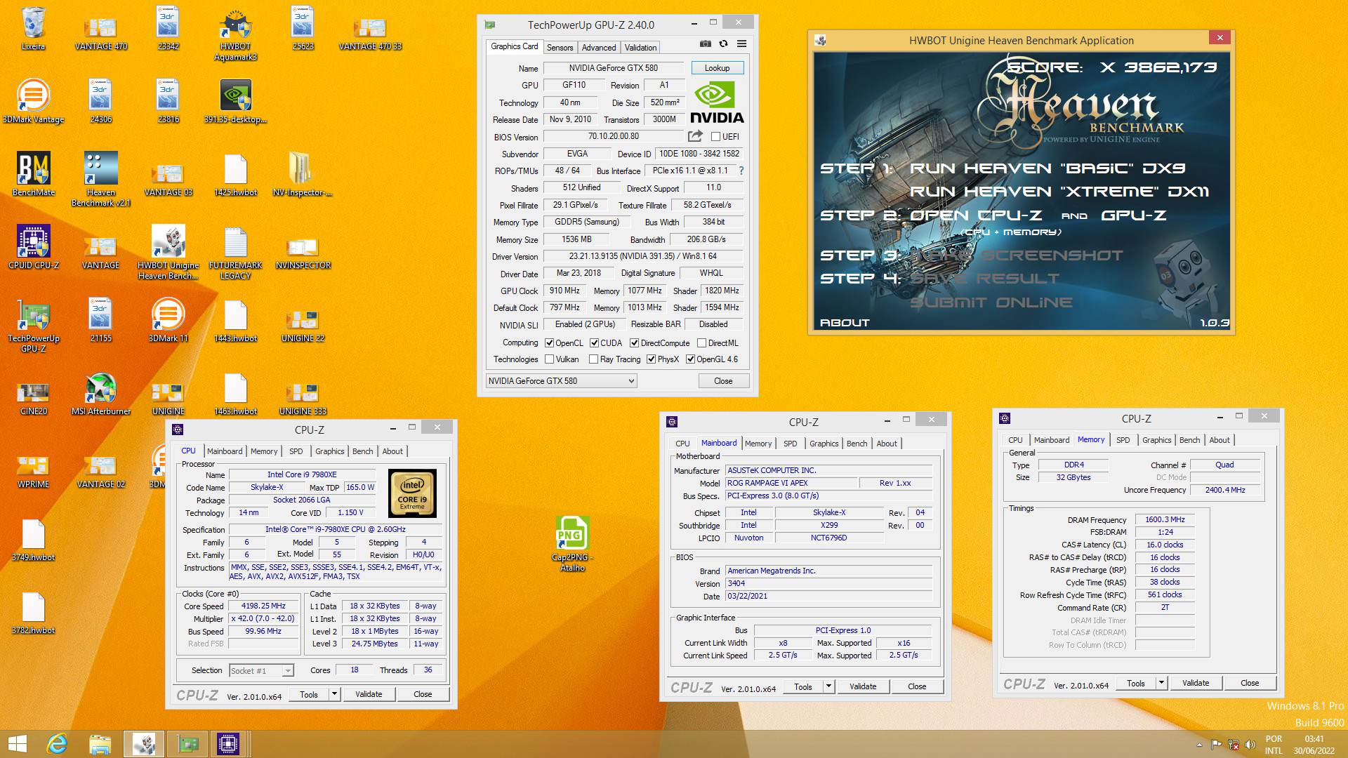The image size is (1348, 758).
Task: Open the Validation tab in GPU-Z
Action: point(640,47)
